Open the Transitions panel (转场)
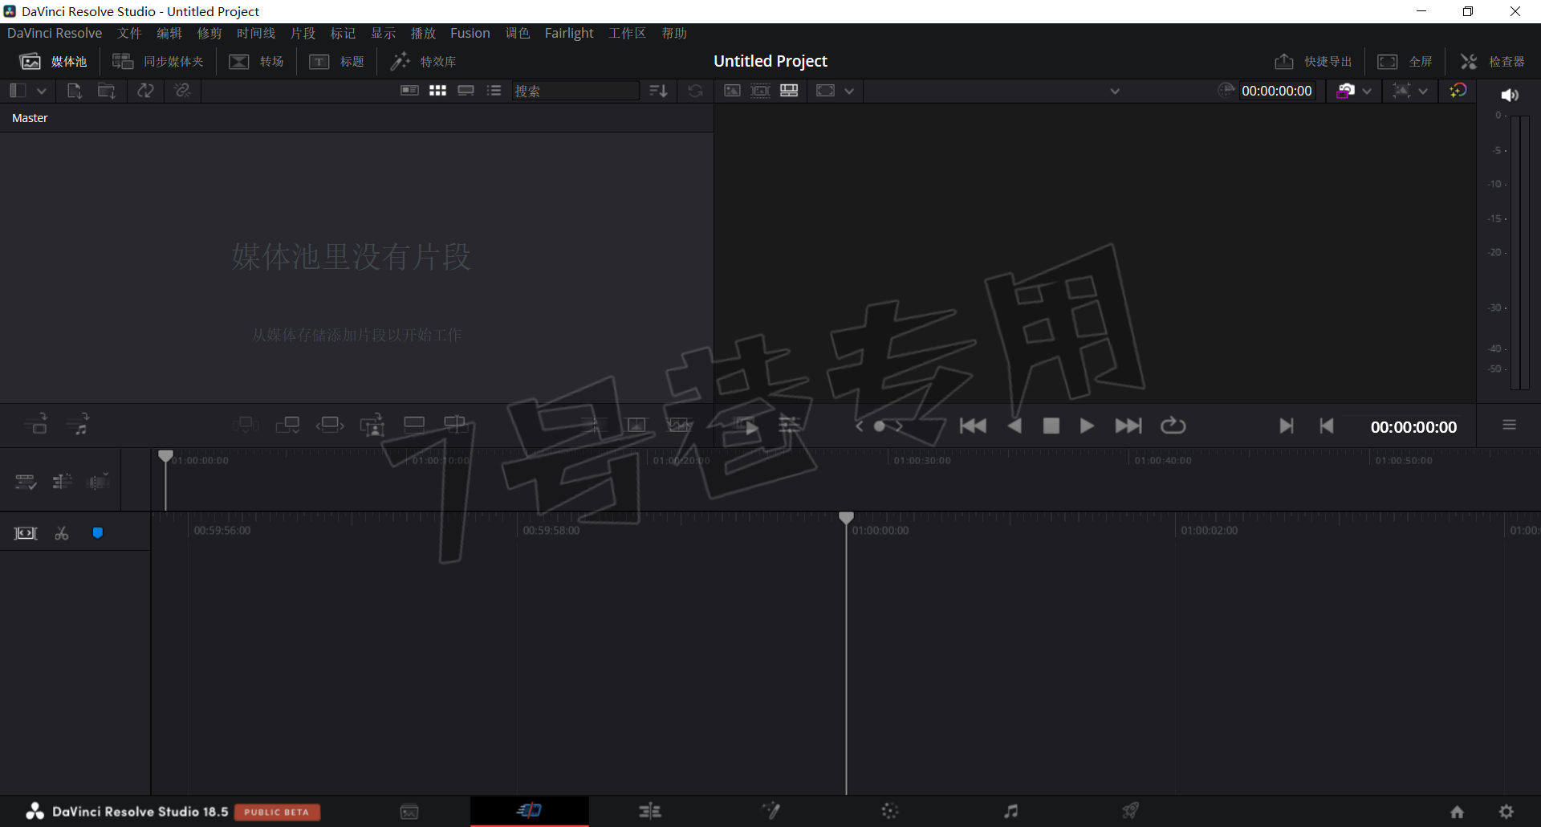 (257, 62)
